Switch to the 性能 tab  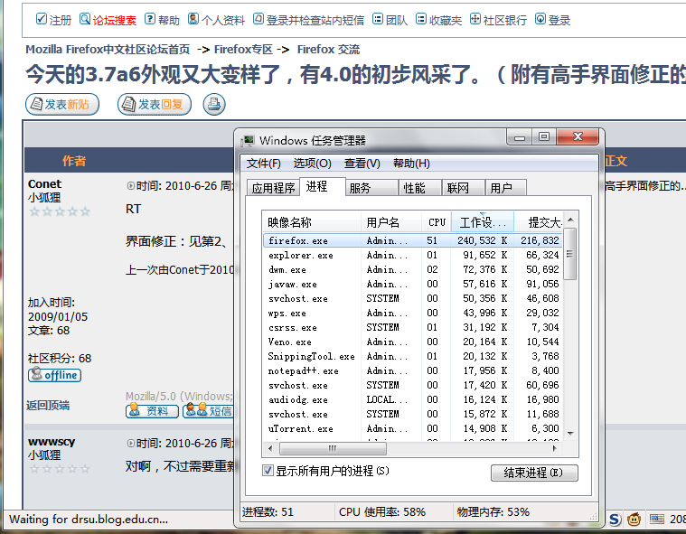coord(420,188)
